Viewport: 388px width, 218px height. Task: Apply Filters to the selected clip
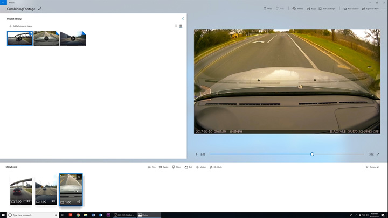(176, 167)
